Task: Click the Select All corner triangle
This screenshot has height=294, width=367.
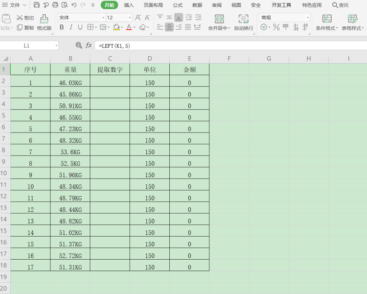Action: pyautogui.click(x=5, y=59)
